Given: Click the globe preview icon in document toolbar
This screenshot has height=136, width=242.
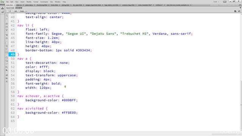Looking at the screenshot, I should pyautogui.click(x=235, y=11).
